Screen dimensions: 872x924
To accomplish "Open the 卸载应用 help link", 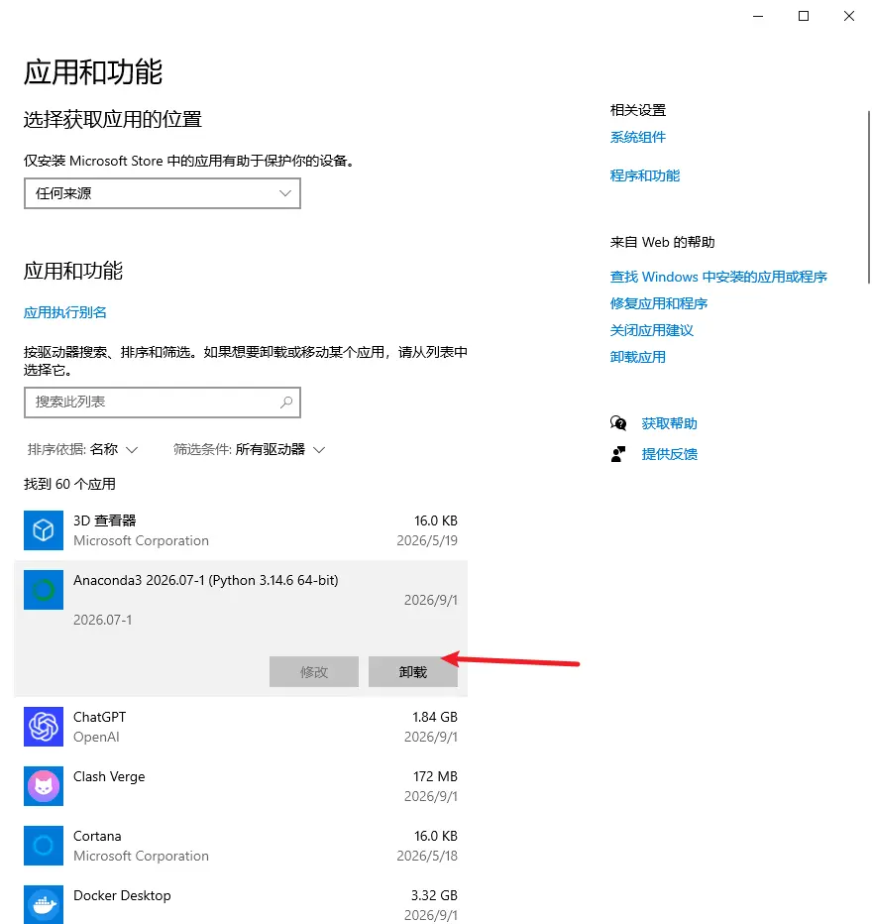I will [x=638, y=357].
